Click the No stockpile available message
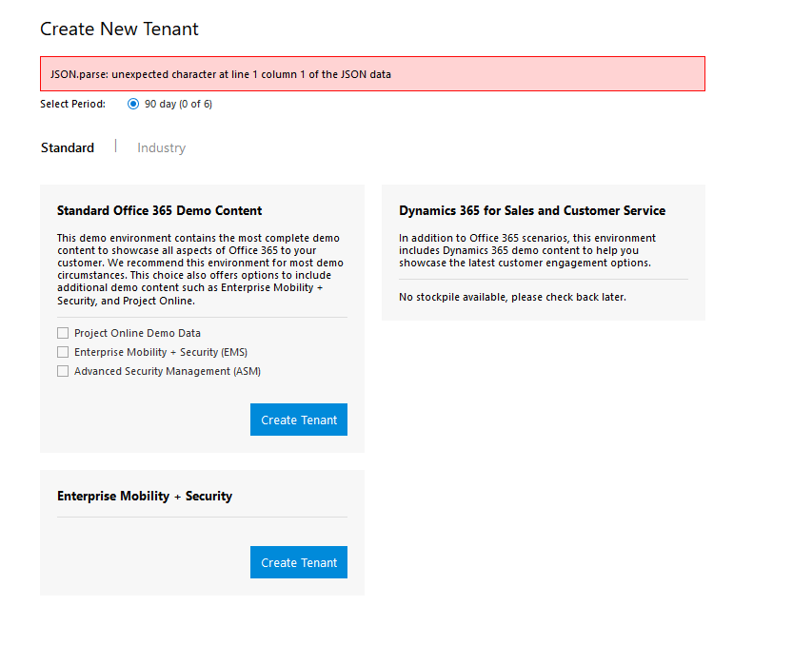This screenshot has height=645, width=793. 512,297
